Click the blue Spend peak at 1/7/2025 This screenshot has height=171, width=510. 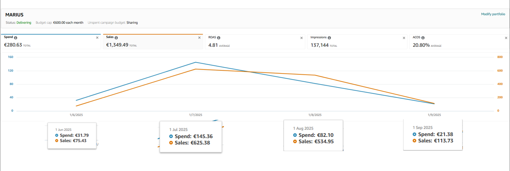click(195, 62)
